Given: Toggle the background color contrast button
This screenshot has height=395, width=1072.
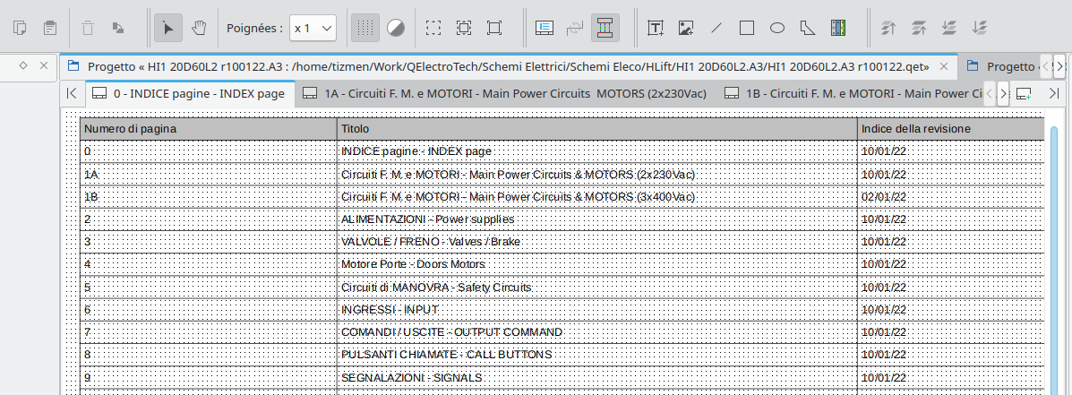Looking at the screenshot, I should [395, 28].
